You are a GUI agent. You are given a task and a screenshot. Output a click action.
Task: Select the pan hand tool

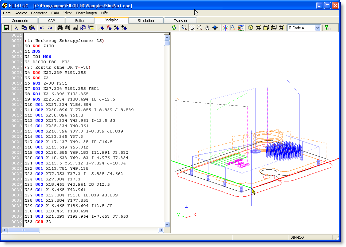point(207,28)
